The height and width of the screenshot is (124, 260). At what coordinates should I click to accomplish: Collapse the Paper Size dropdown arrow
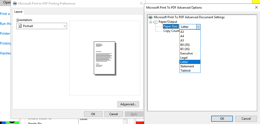pyautogui.click(x=198, y=27)
